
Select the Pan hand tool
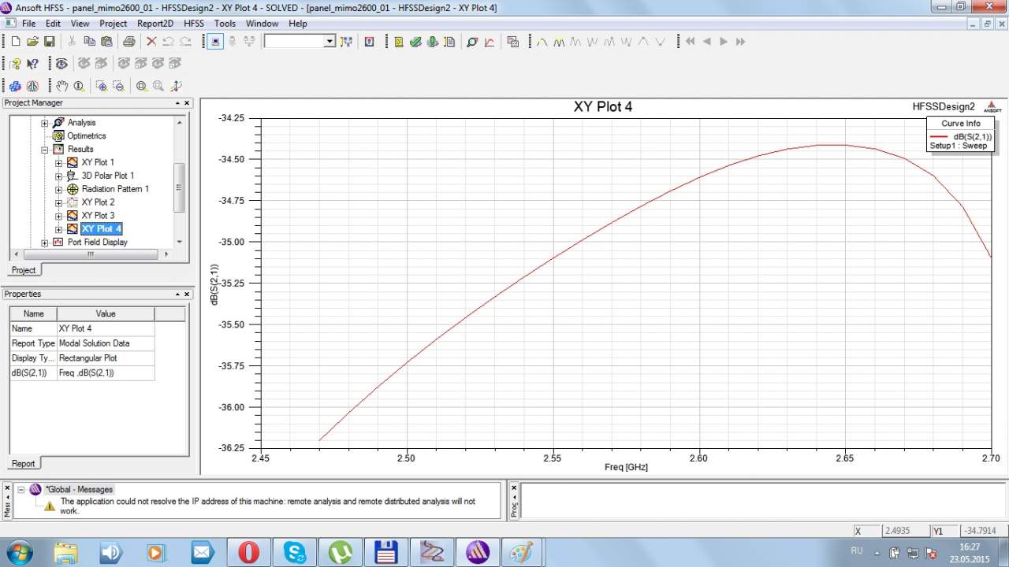pos(61,86)
